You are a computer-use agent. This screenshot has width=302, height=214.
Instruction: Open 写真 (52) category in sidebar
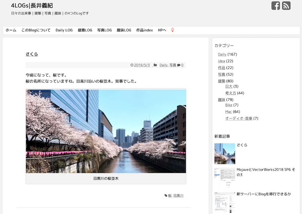pyautogui.click(x=221, y=75)
